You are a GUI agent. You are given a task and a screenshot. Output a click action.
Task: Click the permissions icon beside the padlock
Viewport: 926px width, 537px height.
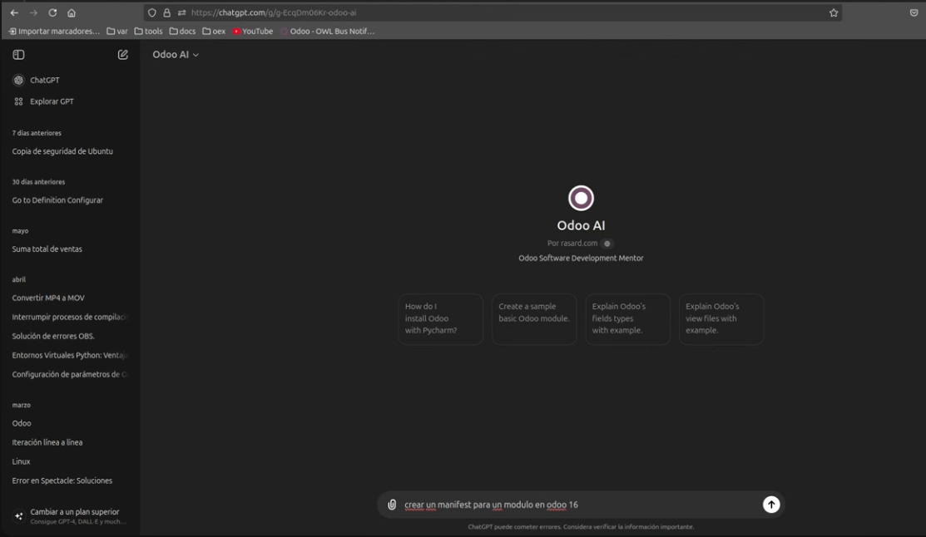(181, 12)
